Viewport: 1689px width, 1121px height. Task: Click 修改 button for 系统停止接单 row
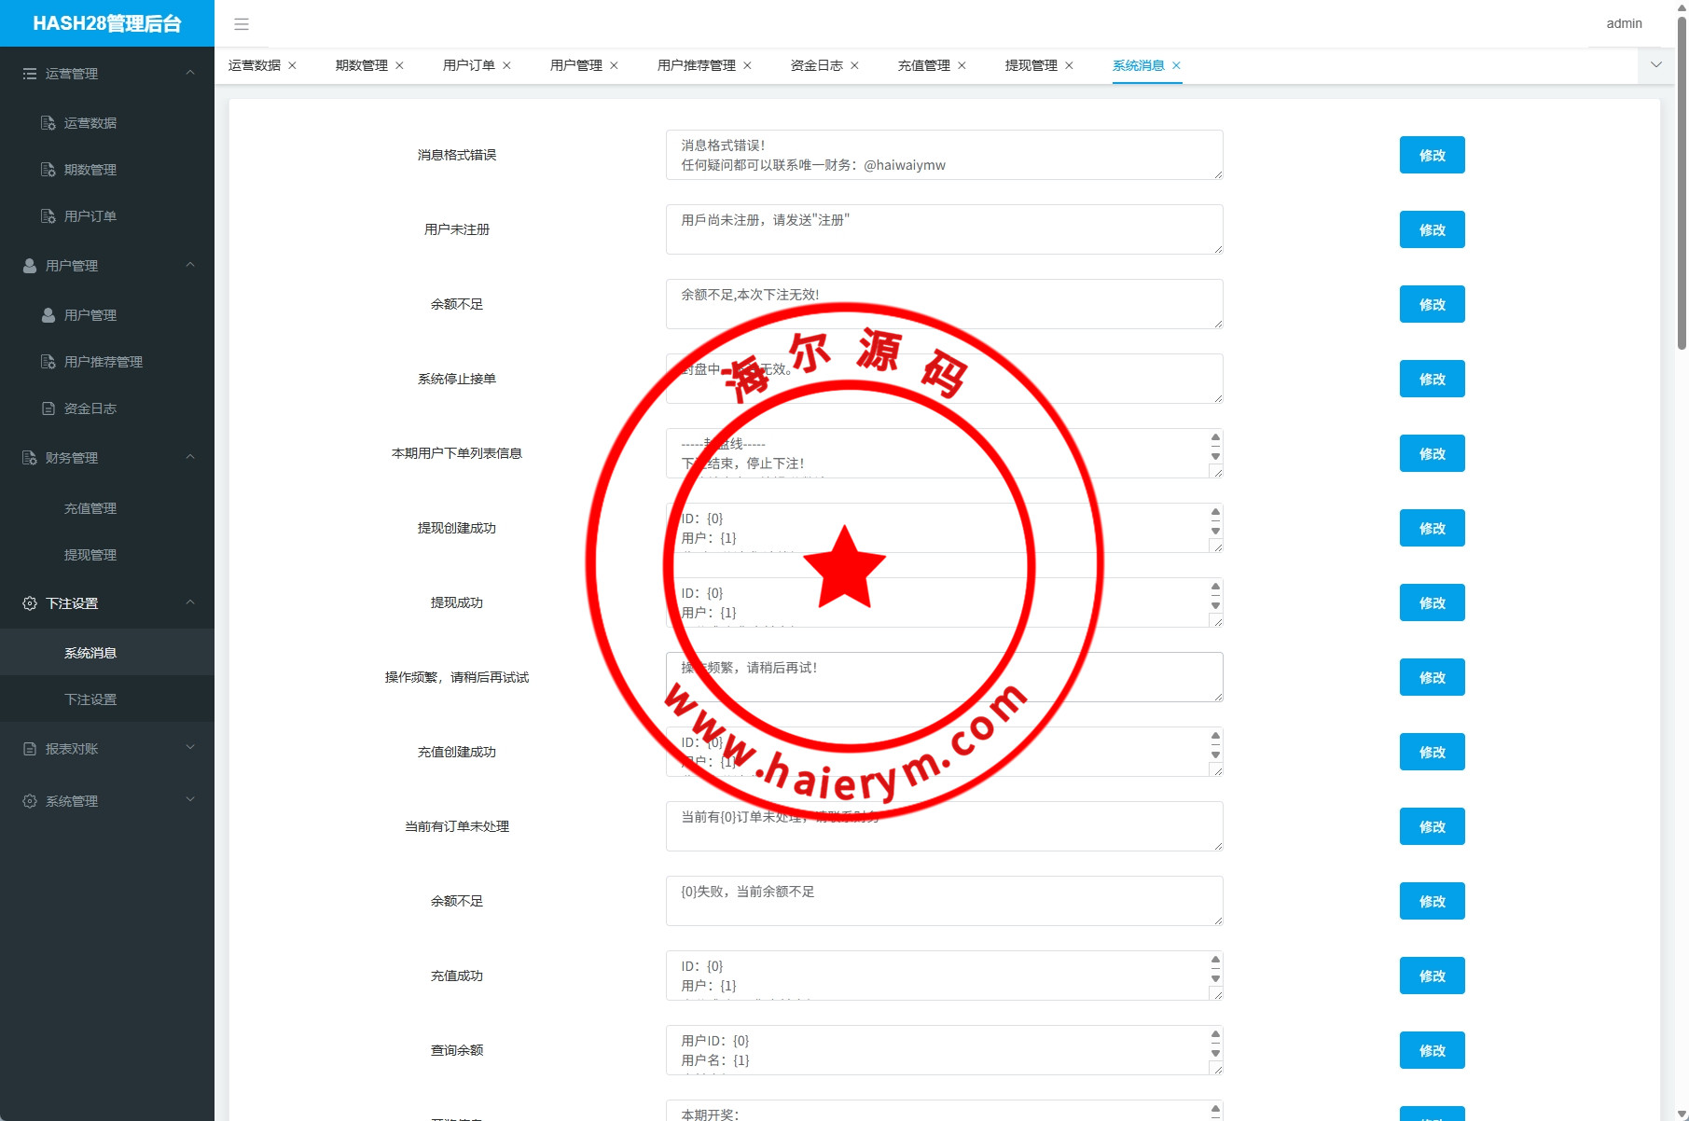[1432, 379]
